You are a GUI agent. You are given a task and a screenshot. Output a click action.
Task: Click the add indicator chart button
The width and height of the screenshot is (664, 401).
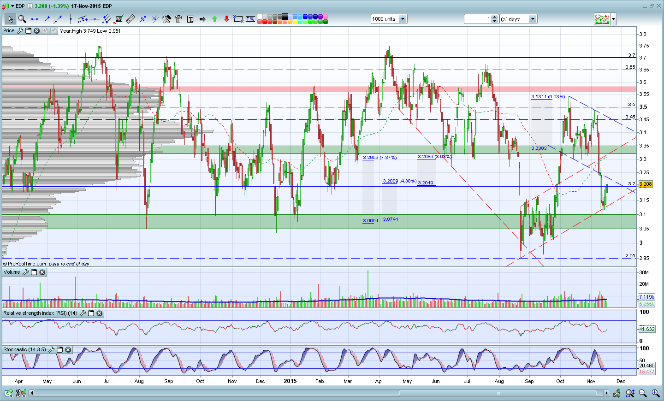click(602, 19)
